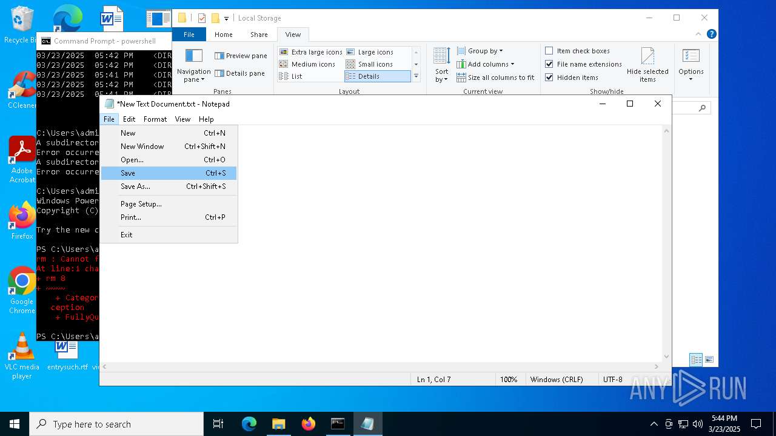Image resolution: width=776 pixels, height=436 pixels.
Task: Select New in the File menu
Action: pos(169,133)
